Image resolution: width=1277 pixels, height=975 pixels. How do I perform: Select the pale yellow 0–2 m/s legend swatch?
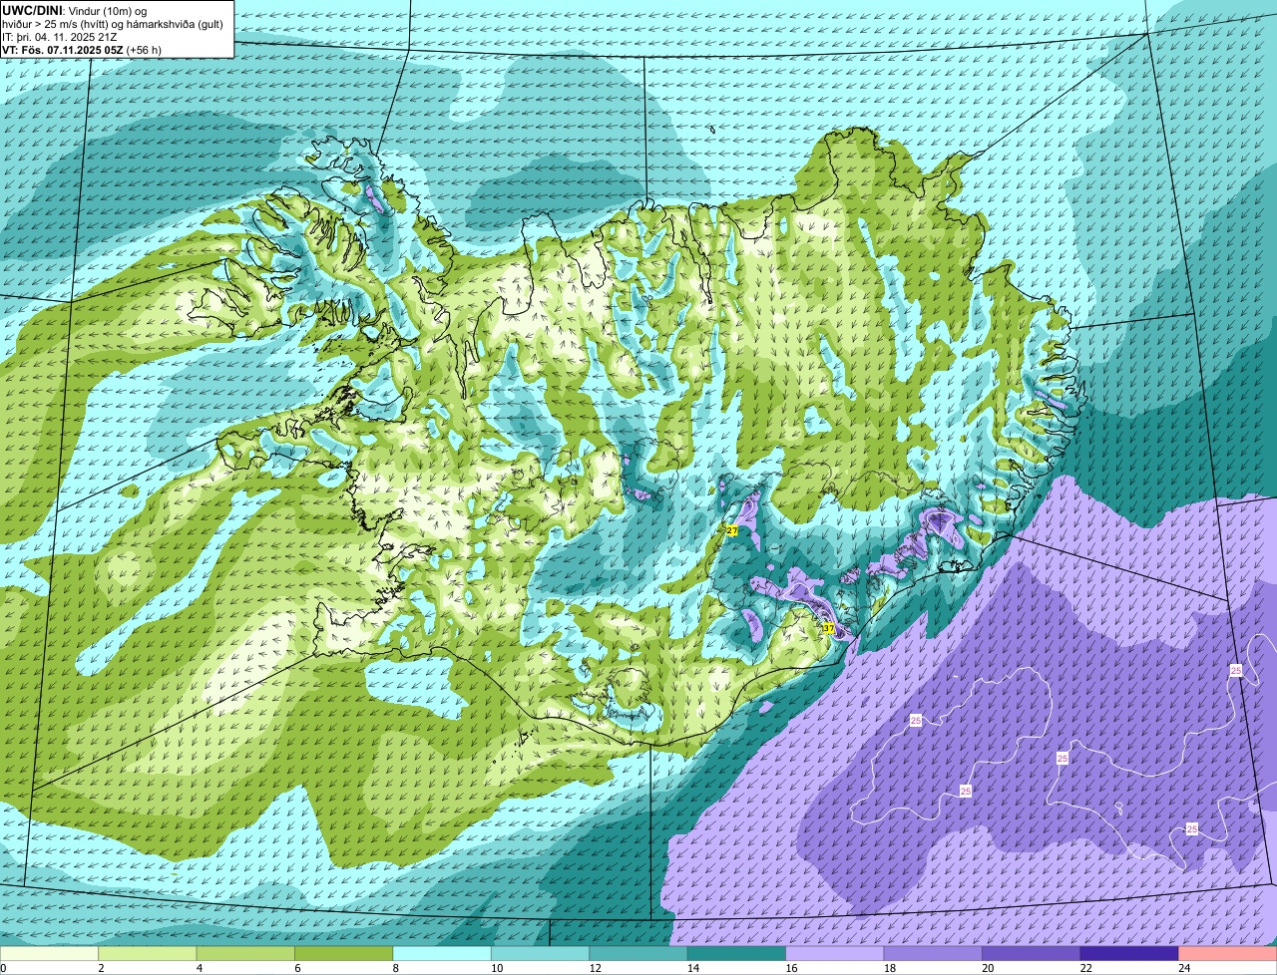pos(50,954)
